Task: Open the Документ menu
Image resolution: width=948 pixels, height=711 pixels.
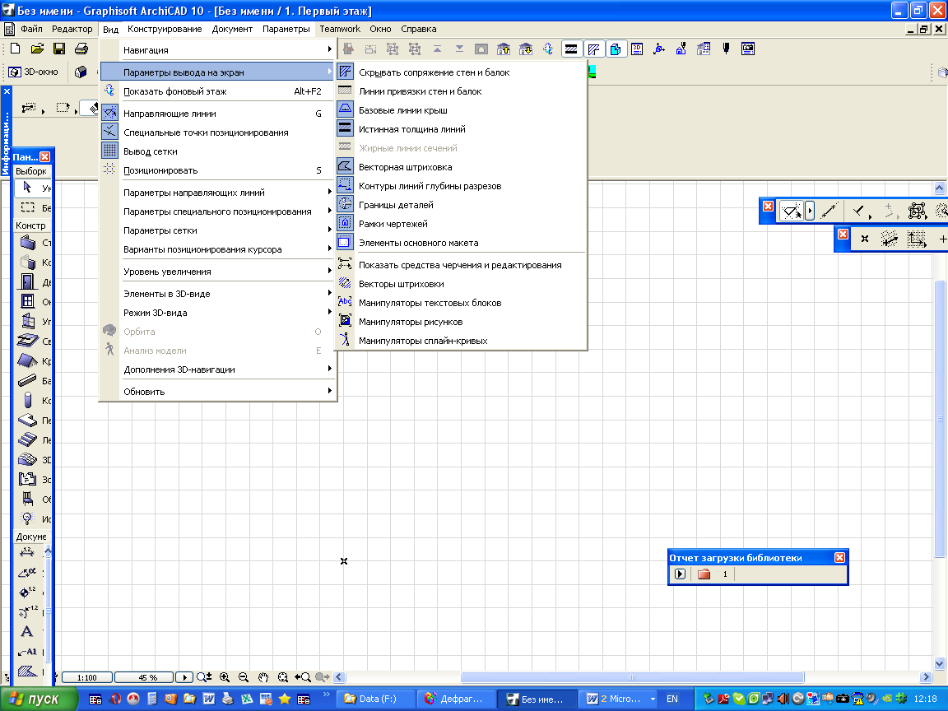Action: click(x=232, y=29)
